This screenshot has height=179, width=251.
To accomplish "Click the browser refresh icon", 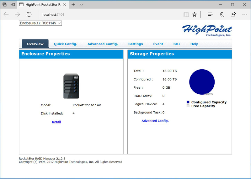I will (x=29, y=14).
